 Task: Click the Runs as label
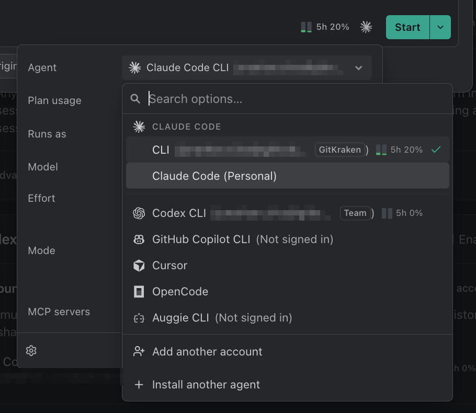47,134
